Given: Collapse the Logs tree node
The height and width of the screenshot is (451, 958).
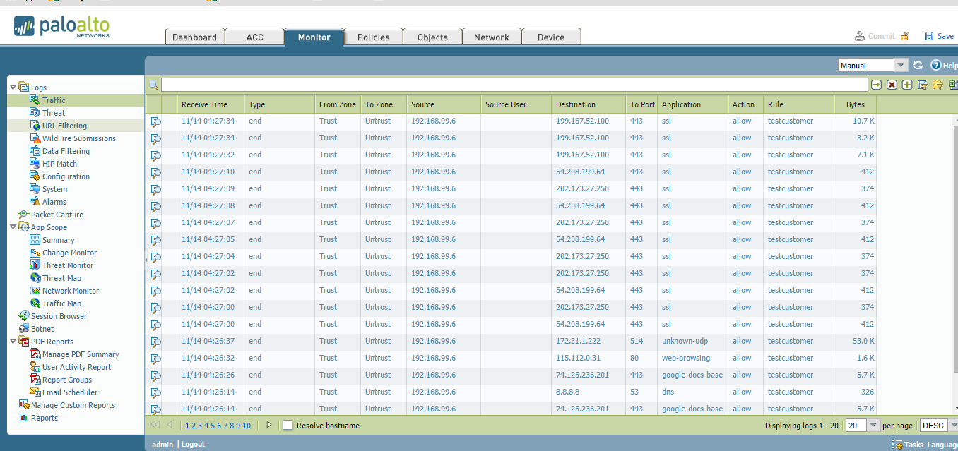Looking at the screenshot, I should click(13, 88).
